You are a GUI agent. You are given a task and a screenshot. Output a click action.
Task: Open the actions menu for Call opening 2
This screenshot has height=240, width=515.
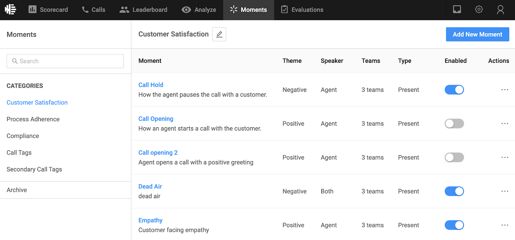point(505,158)
